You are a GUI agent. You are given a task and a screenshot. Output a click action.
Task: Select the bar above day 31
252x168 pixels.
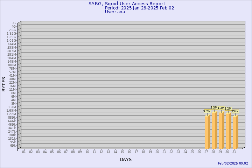pos(235,132)
